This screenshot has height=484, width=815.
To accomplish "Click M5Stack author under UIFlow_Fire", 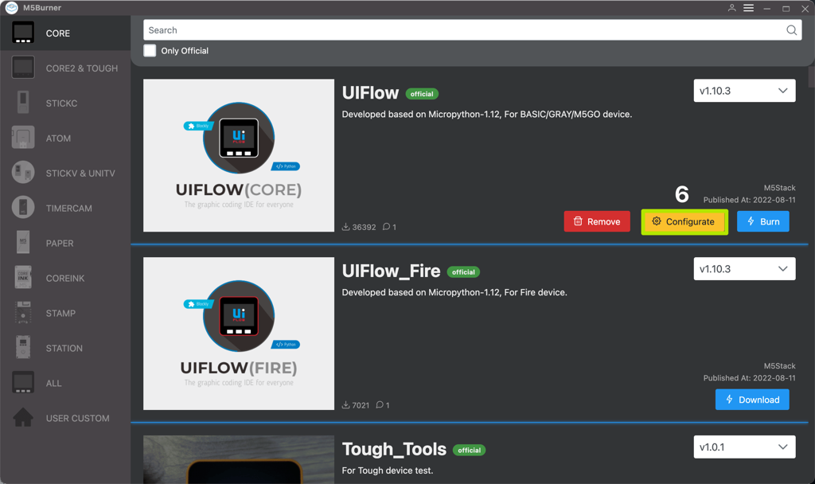I will coord(779,366).
